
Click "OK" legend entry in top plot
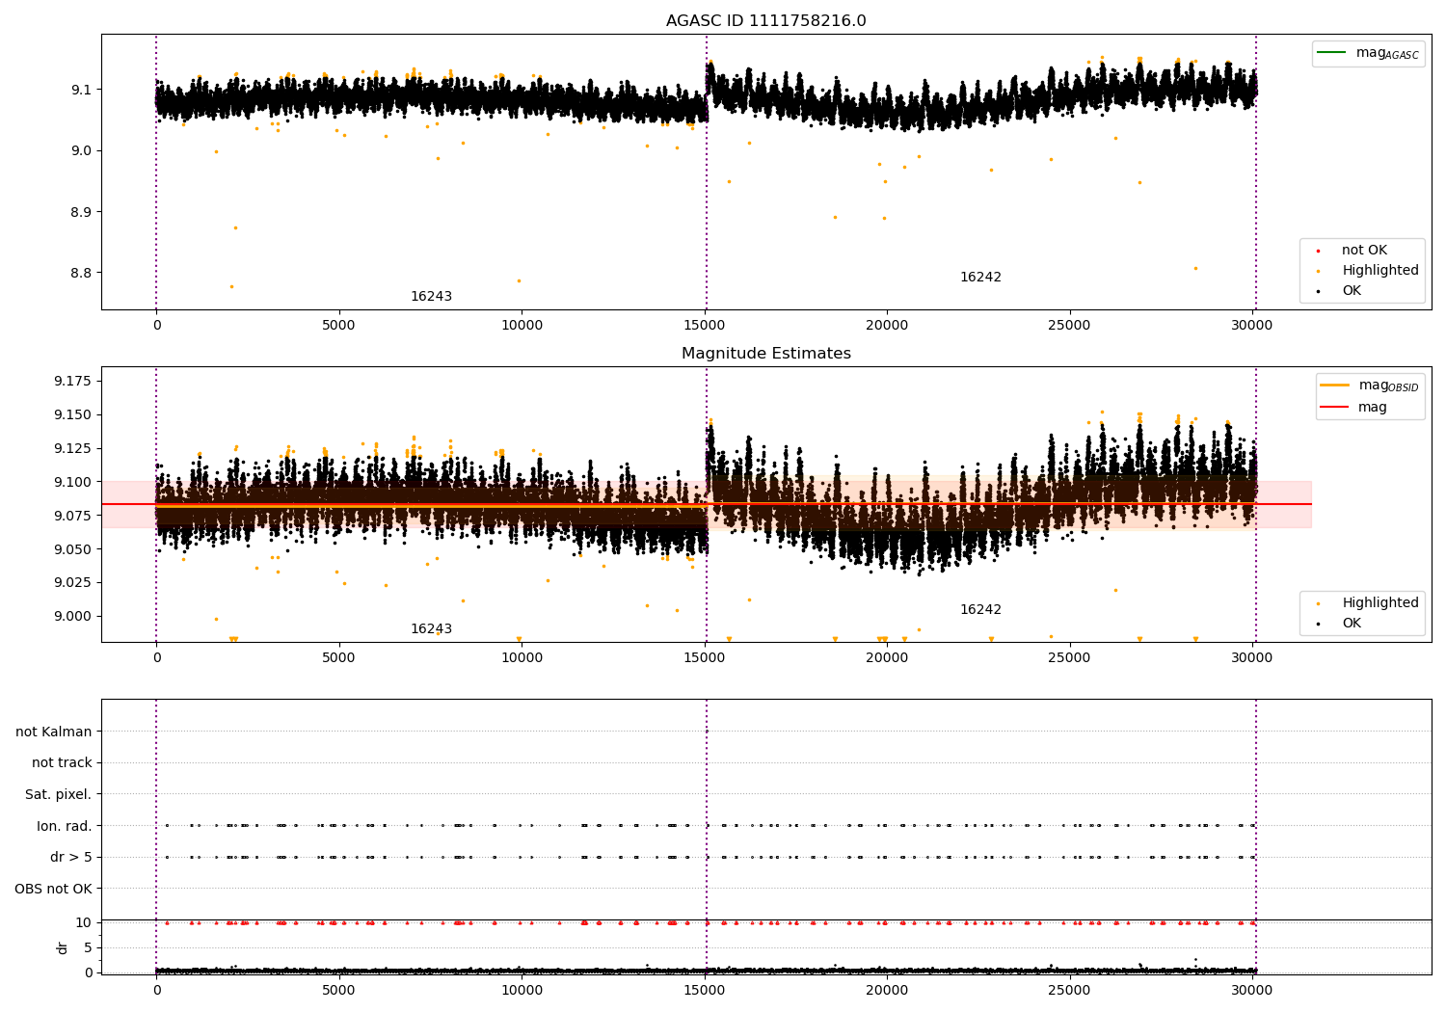pos(1352,291)
